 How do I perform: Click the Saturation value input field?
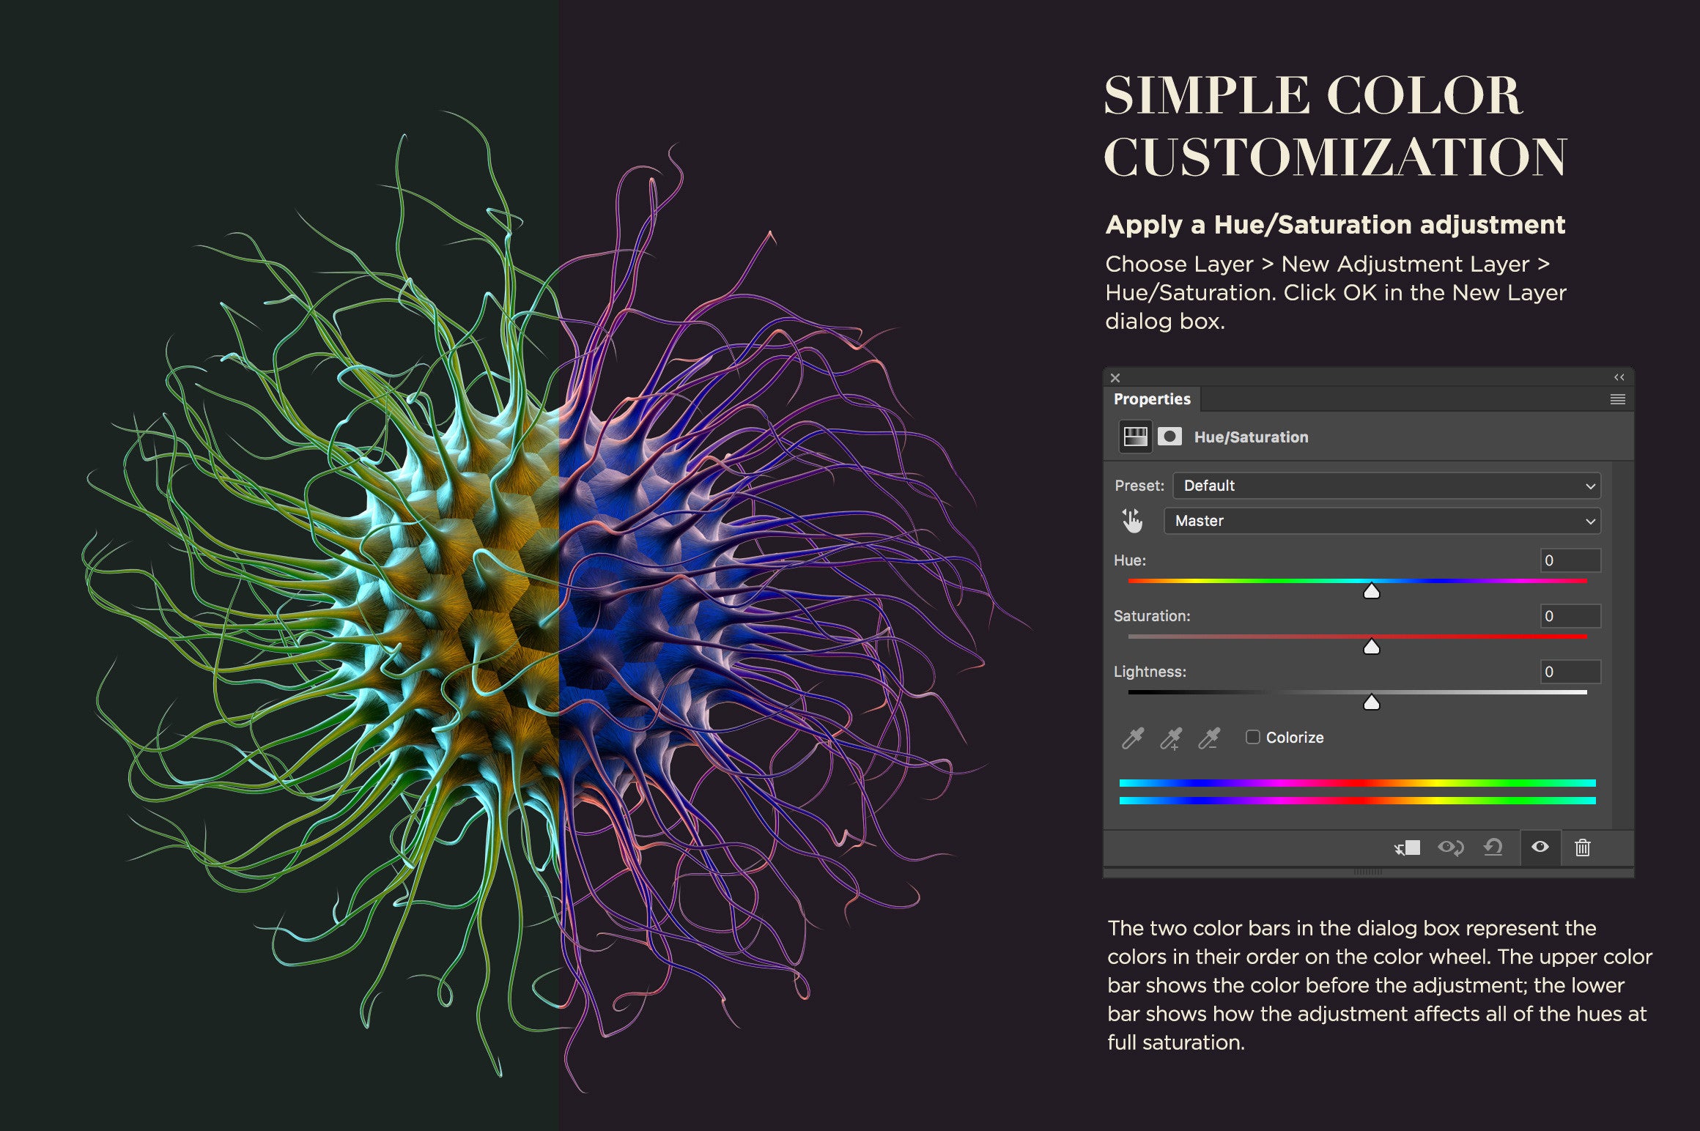(x=1570, y=616)
